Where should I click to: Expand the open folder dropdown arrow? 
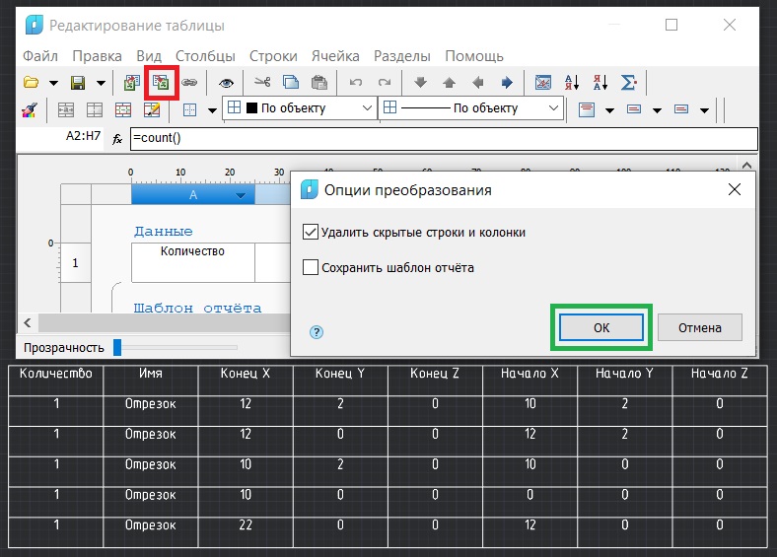(53, 83)
